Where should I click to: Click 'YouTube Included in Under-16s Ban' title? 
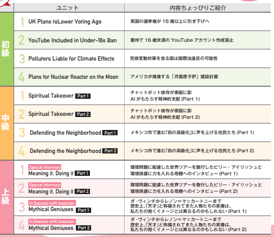click(72, 40)
